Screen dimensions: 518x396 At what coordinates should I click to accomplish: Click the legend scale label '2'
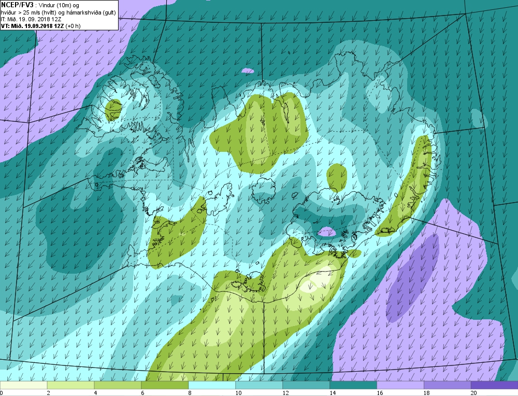[x=49, y=393]
